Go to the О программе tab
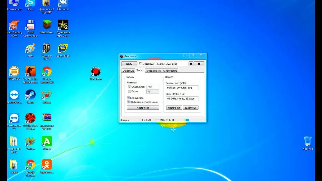 pyautogui.click(x=170, y=71)
